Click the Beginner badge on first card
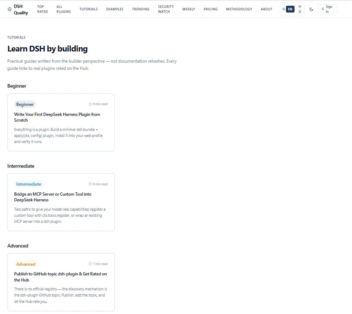352x314 pixels. tap(25, 104)
